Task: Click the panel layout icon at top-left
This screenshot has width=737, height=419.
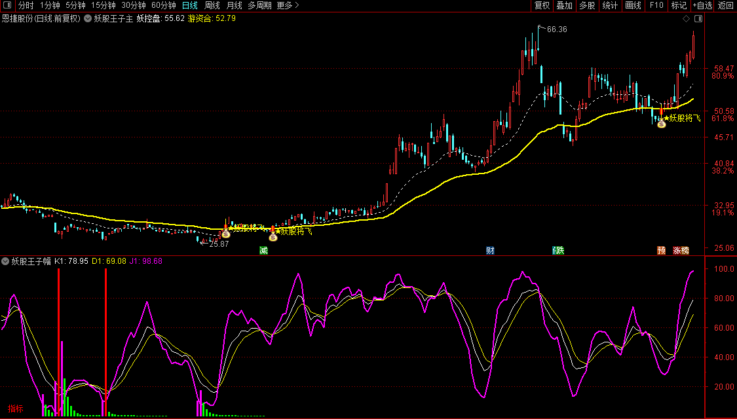Action: click(8, 6)
